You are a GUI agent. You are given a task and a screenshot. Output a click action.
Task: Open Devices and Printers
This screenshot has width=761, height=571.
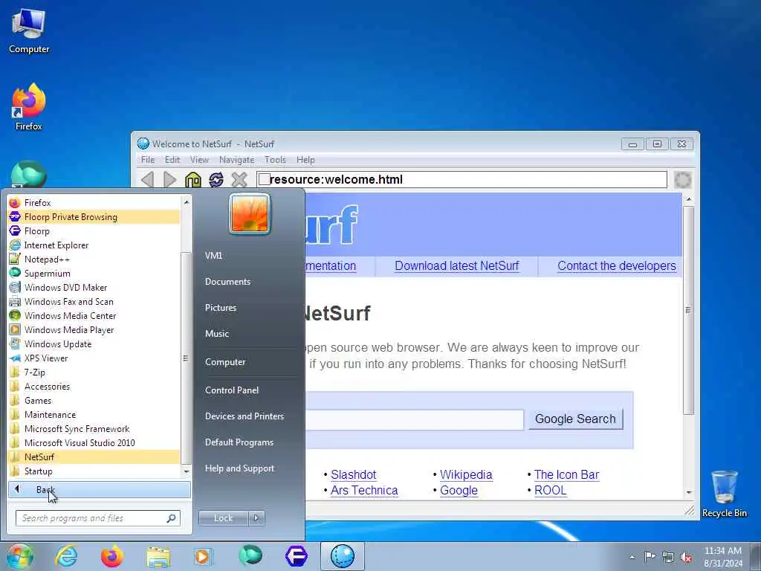(x=244, y=416)
